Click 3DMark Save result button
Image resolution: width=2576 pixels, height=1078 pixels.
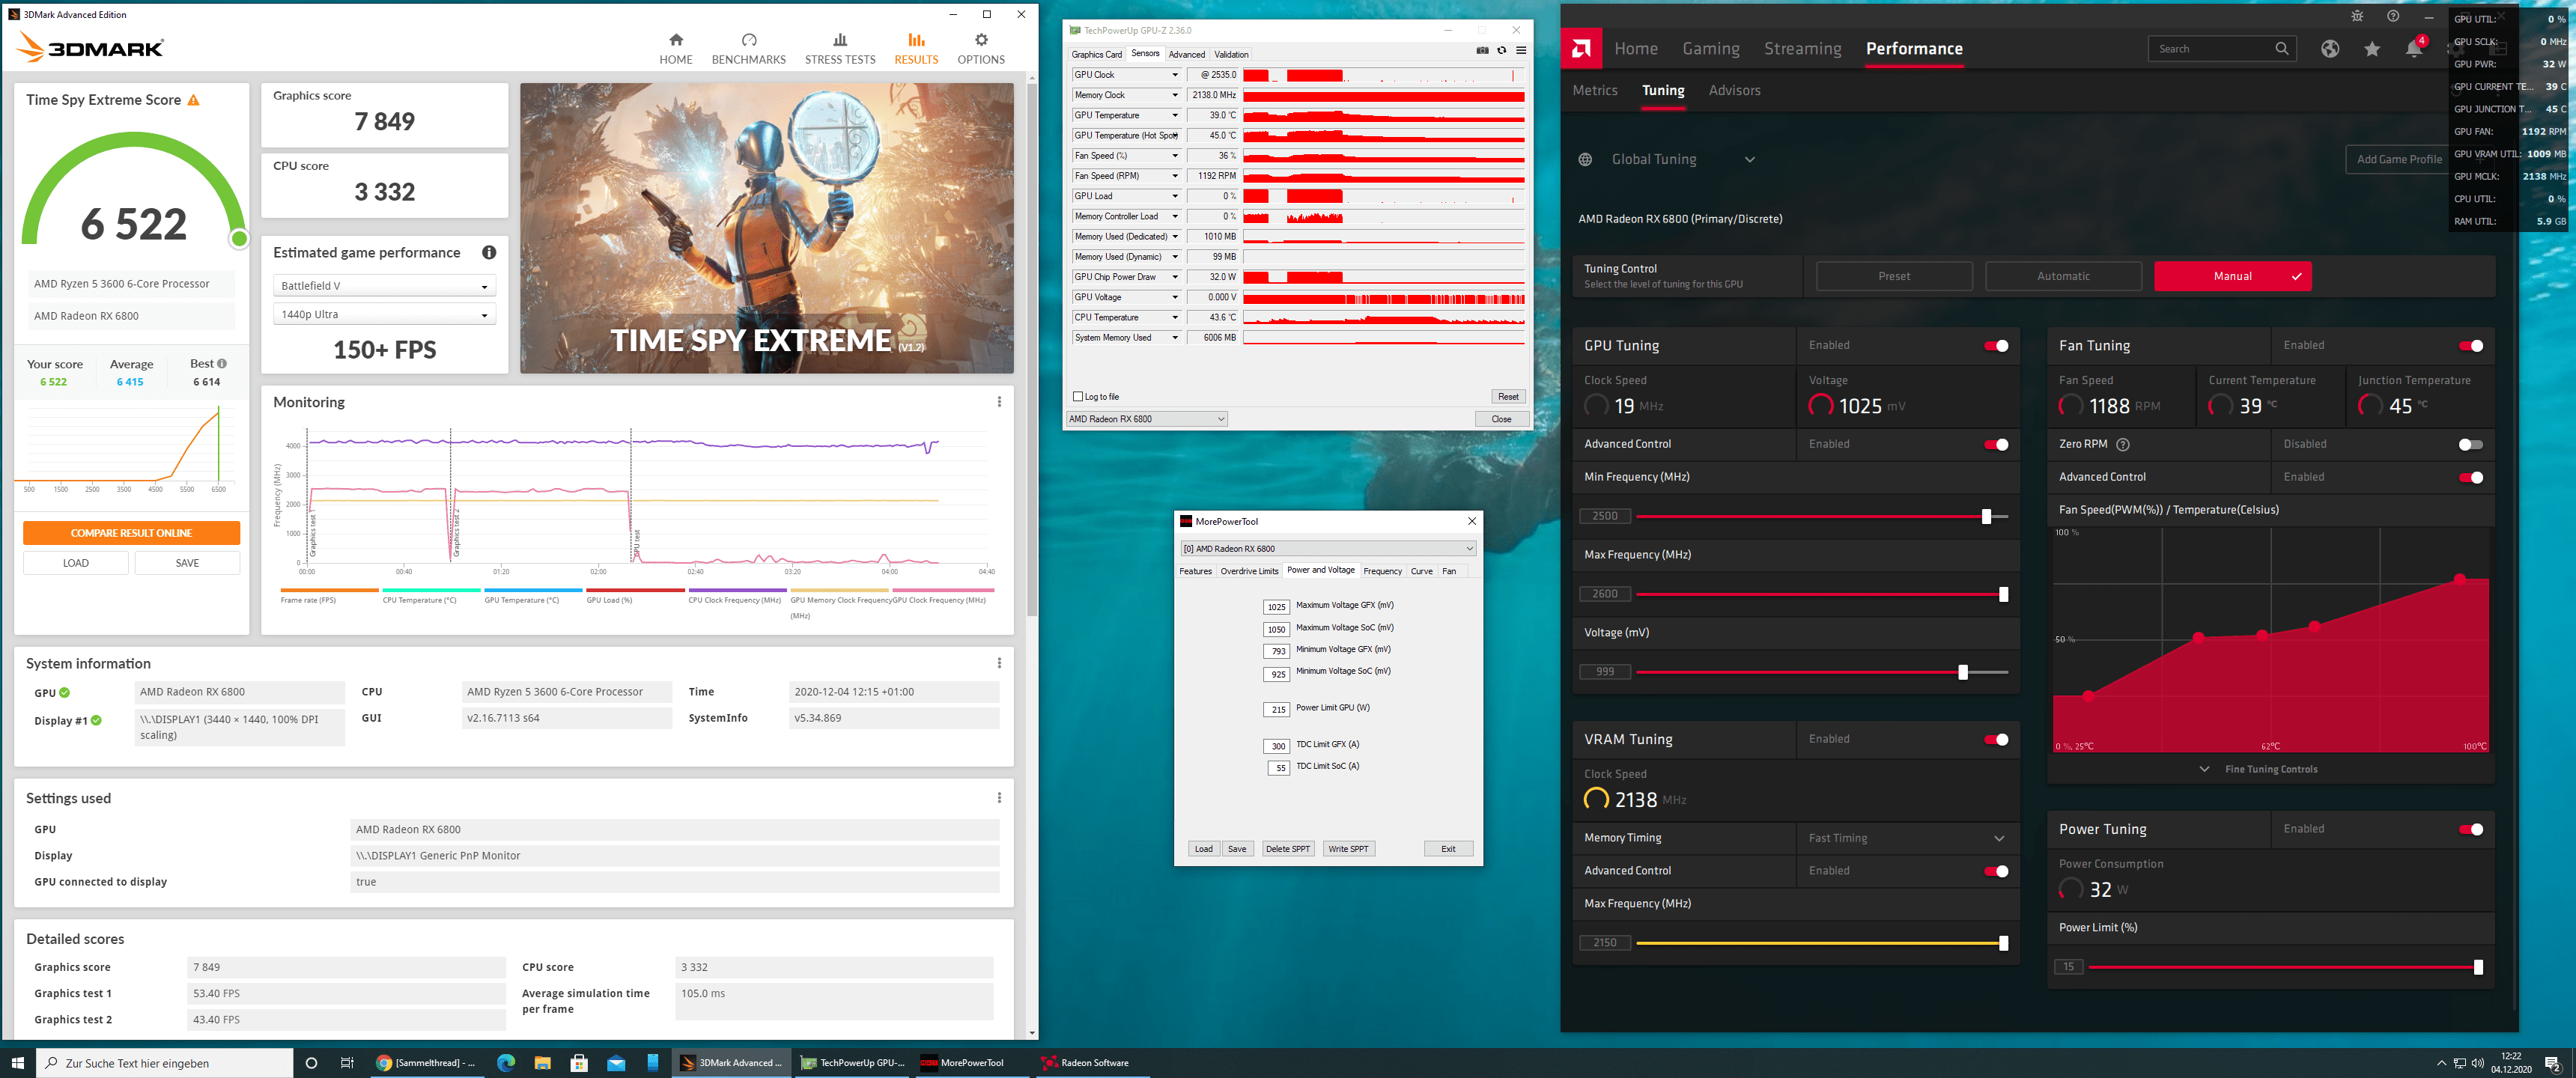(x=187, y=564)
